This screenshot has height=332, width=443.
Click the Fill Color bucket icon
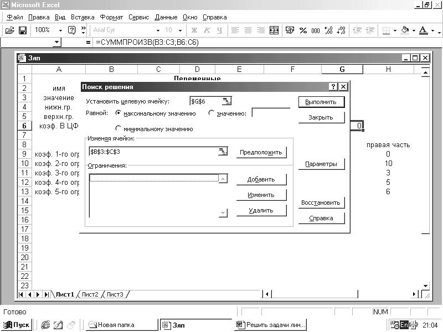tap(405, 30)
